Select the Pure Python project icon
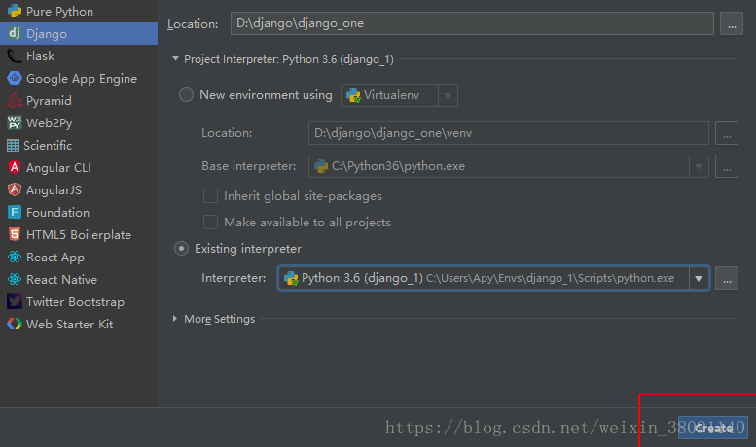756x447 pixels. (x=15, y=11)
